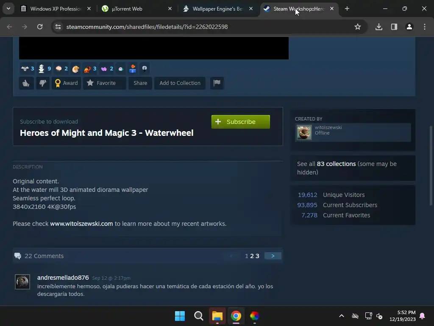Click witolszewski's avatar image

click(304, 132)
